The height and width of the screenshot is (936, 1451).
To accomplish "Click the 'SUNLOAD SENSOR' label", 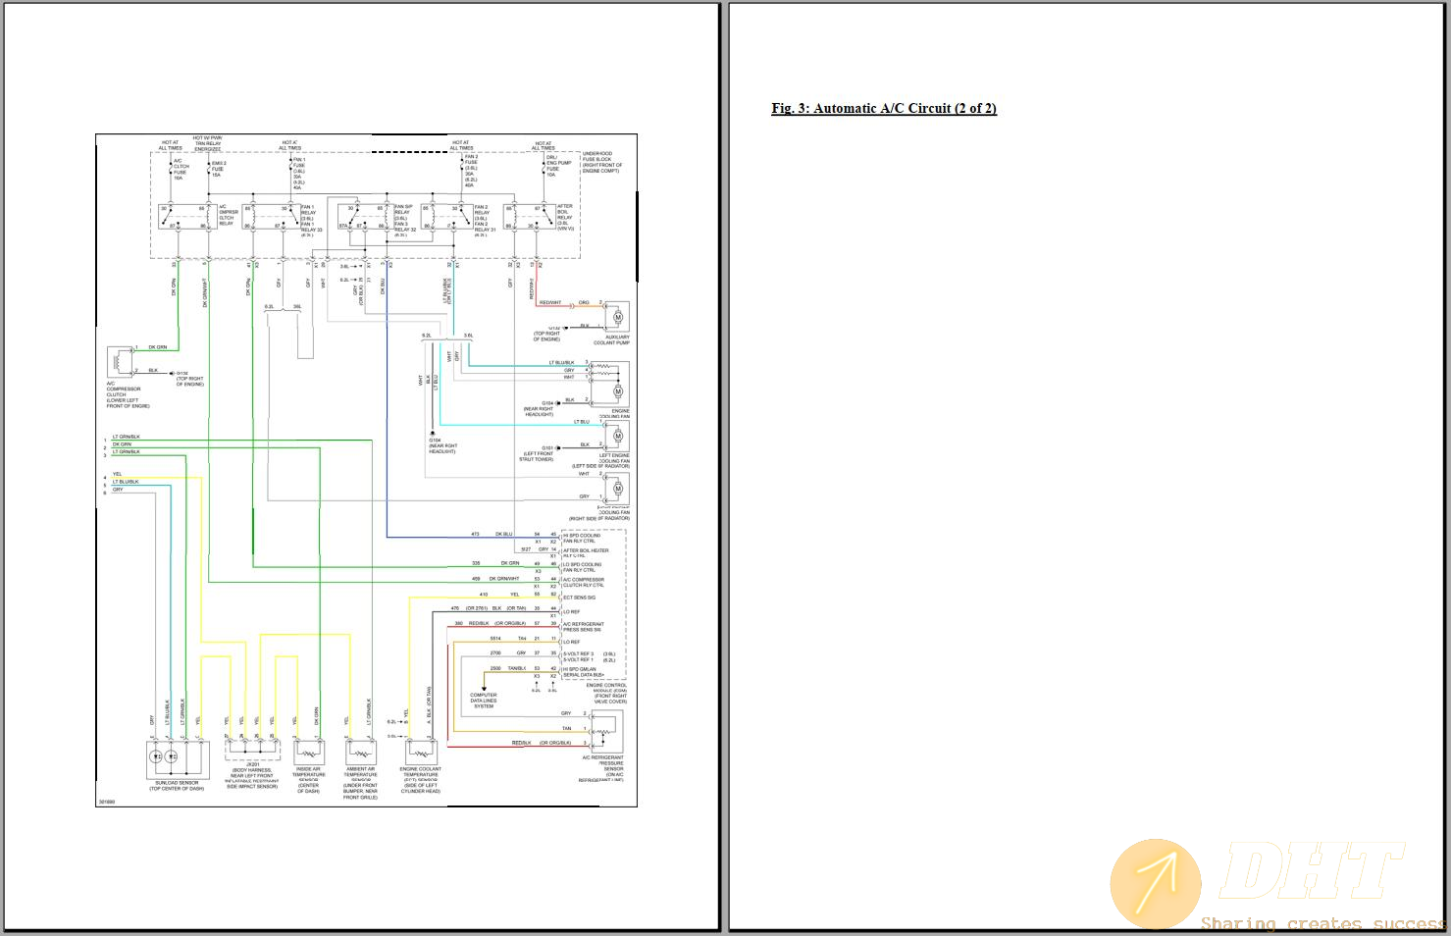I will click(x=177, y=783).
